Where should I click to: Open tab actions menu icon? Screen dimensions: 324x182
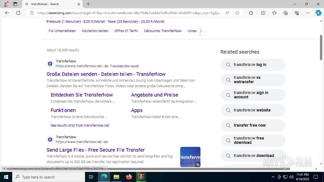(15, 4)
